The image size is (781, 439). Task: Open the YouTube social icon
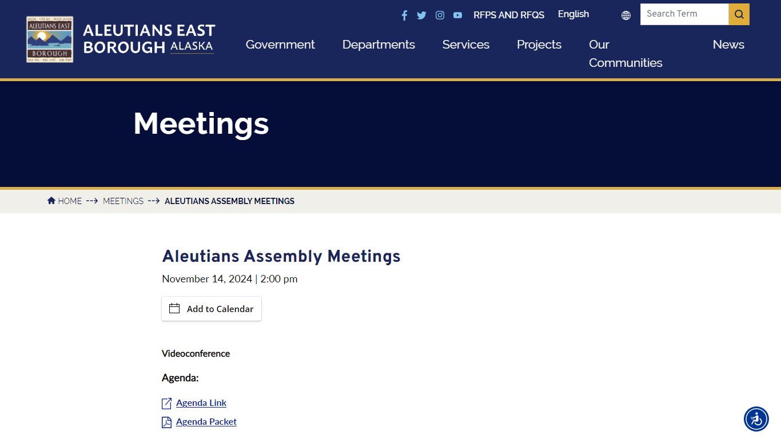(x=457, y=15)
